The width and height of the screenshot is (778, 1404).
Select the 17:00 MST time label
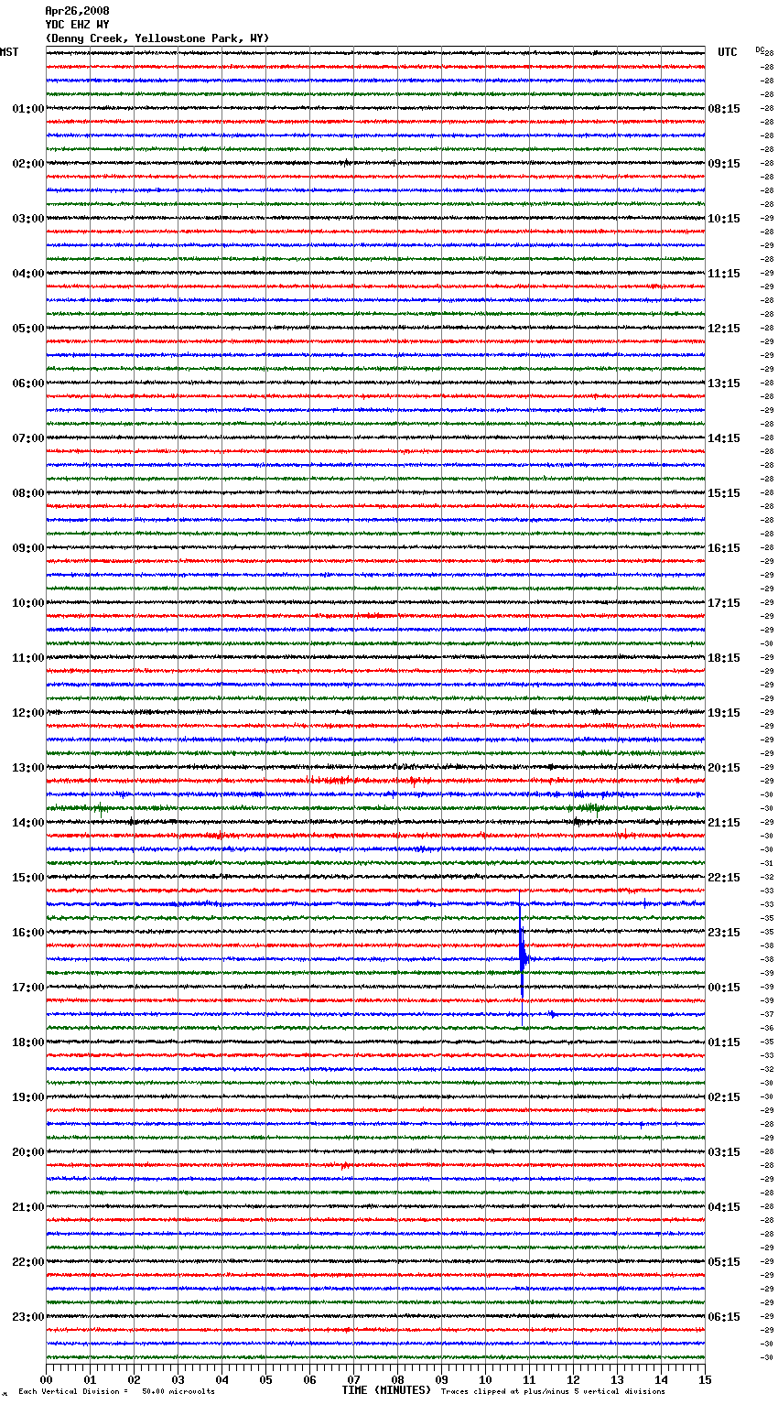point(28,988)
